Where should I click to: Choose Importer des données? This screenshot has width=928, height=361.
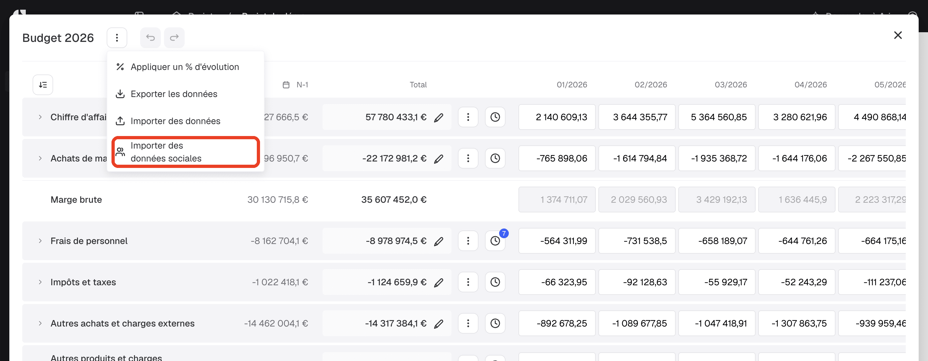coord(186,121)
